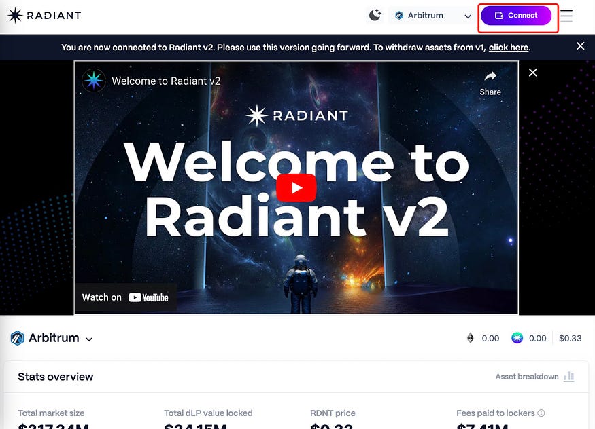Click the Radiant logo in header
Screen dimensions: 595x429
click(44, 16)
